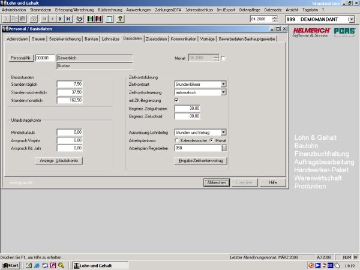This screenshot has height=270, width=360.
Task: Switch to the Banken tab
Action: click(x=91, y=39)
